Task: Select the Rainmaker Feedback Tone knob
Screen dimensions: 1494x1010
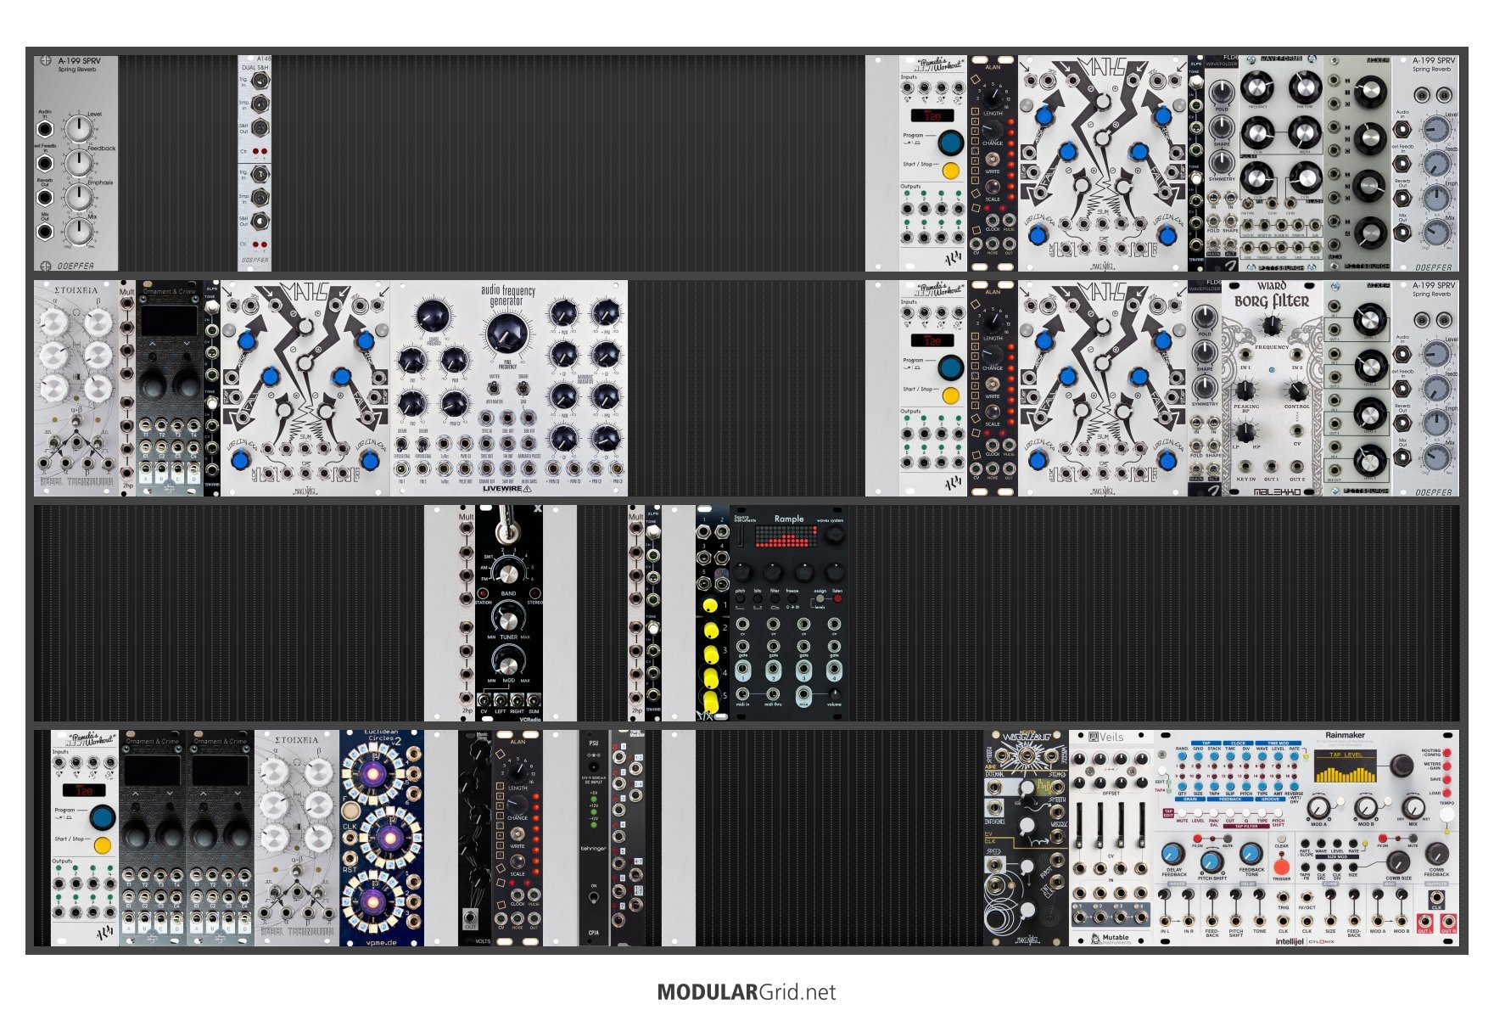Action: (x=1251, y=854)
